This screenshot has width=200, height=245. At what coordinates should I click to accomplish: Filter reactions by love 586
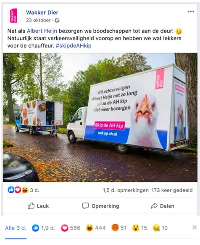pos(71,228)
